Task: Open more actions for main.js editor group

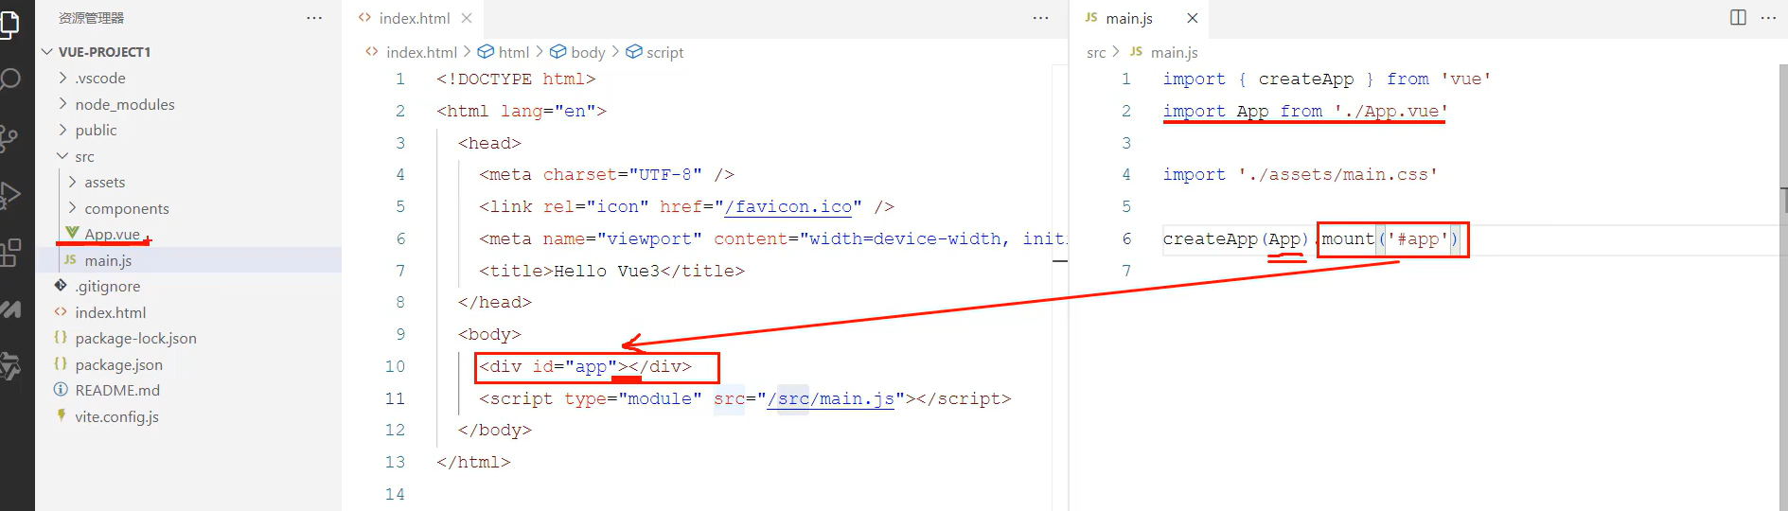Action: (1768, 18)
